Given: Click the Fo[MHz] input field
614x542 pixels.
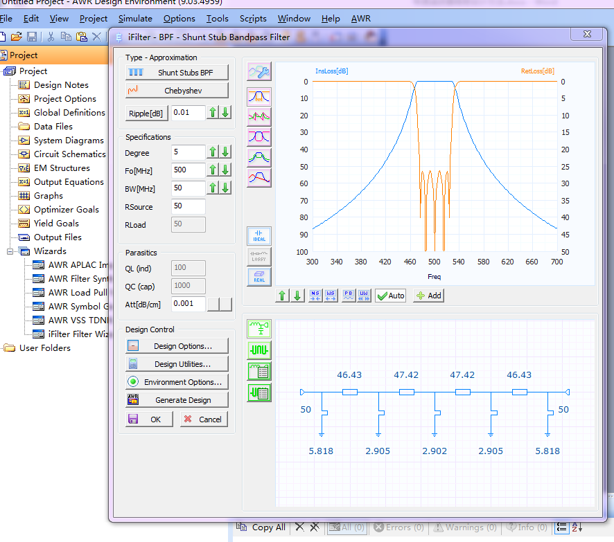Looking at the screenshot, I should [188, 170].
